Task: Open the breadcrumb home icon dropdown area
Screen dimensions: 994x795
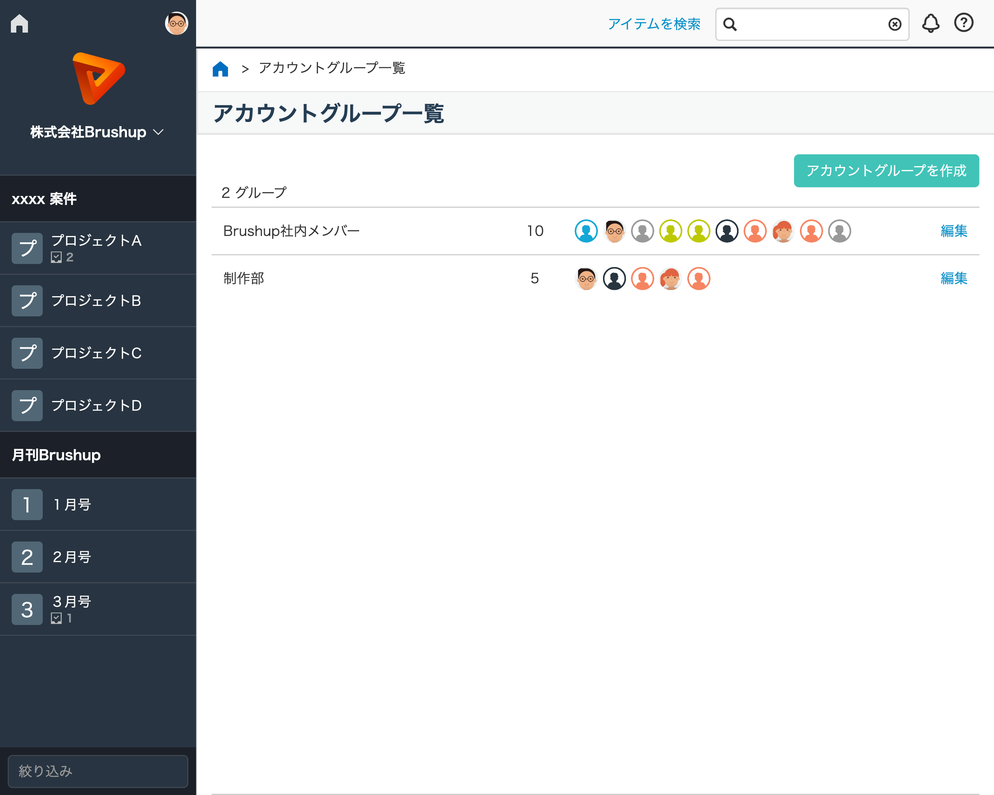Action: tap(221, 68)
